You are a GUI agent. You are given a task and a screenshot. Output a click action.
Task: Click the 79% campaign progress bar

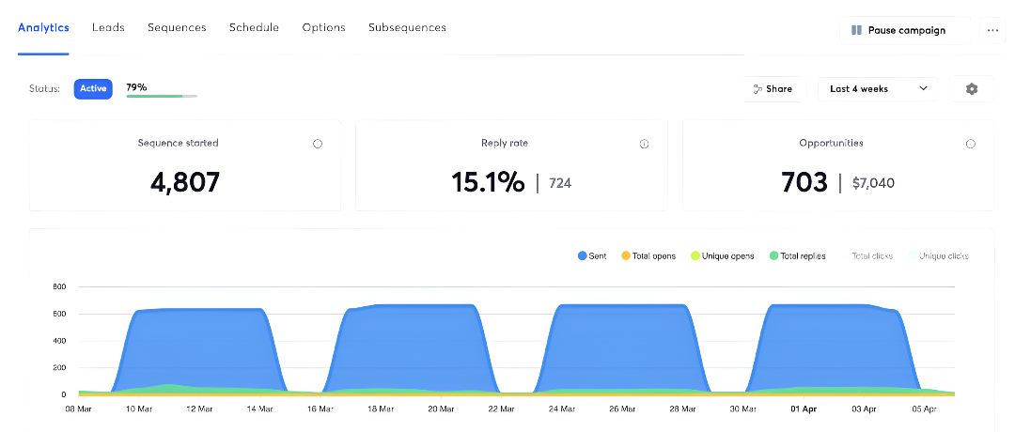(x=162, y=96)
